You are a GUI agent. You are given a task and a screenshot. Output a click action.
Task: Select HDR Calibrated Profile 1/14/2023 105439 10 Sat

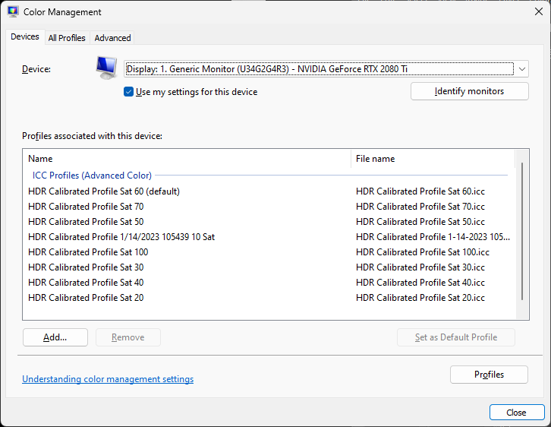tap(121, 237)
